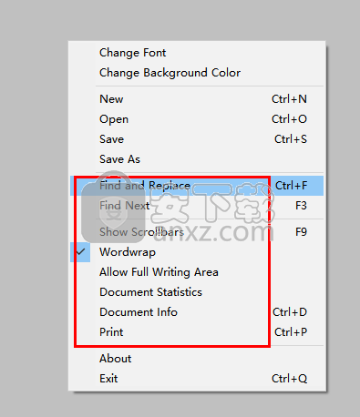
Task: Choose Find Next menu item
Action: (x=197, y=206)
